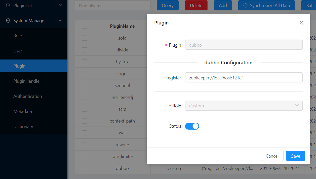316x179 pixels.
Task: Check the tars row checkbox
Action: point(85,109)
